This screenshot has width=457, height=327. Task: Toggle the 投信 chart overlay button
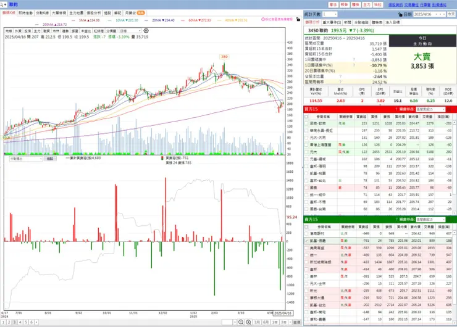27,31
